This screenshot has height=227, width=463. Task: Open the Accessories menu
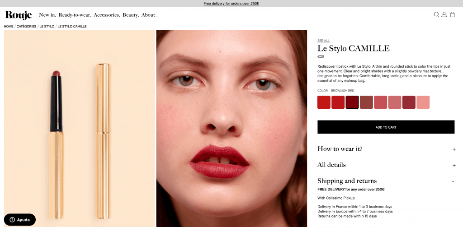point(107,15)
